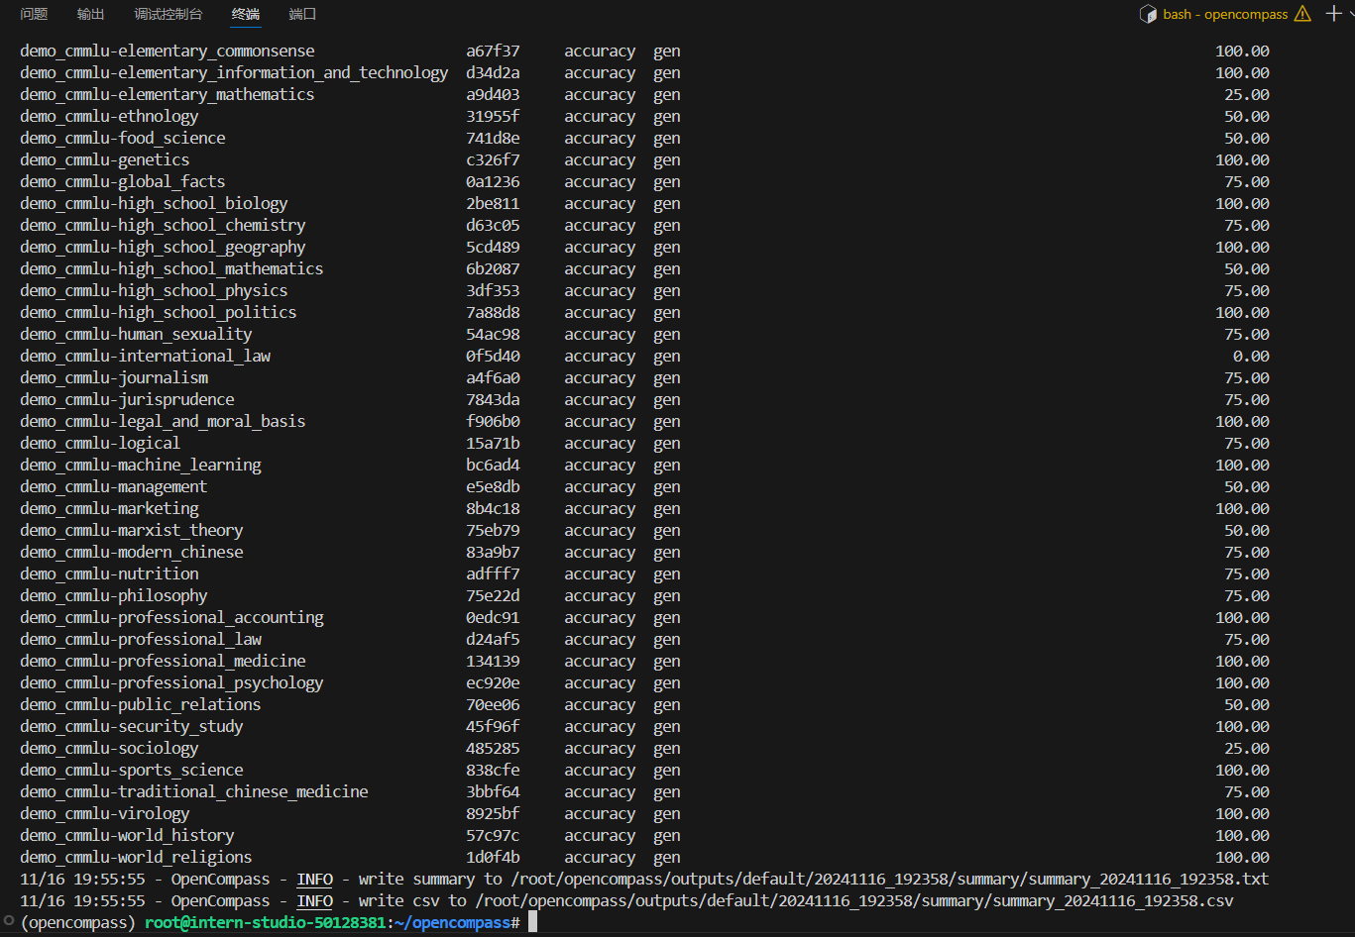This screenshot has height=937, width=1355.
Task: Click the 0.00 score for international_law
Action: tap(1252, 356)
